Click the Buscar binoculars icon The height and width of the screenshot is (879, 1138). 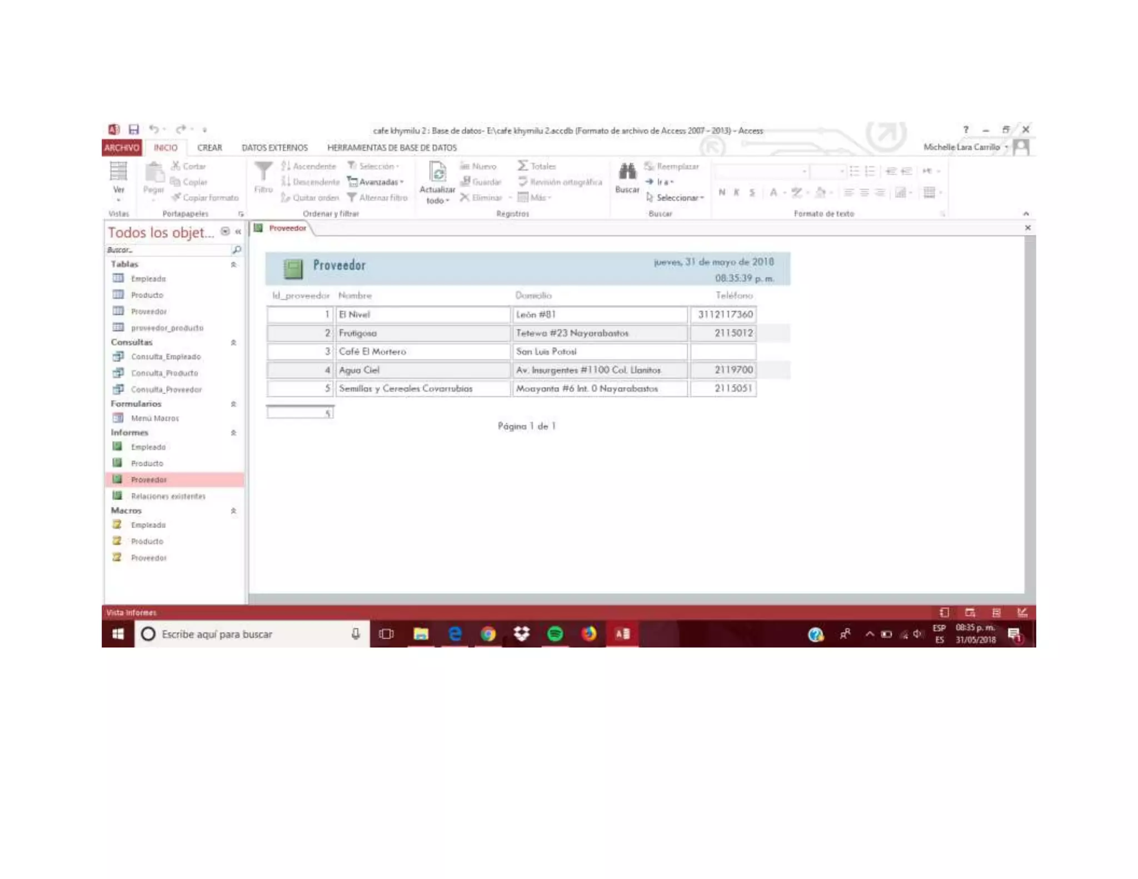click(627, 172)
